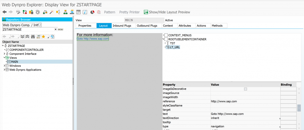Expand the Windows tree node

pos(4,66)
